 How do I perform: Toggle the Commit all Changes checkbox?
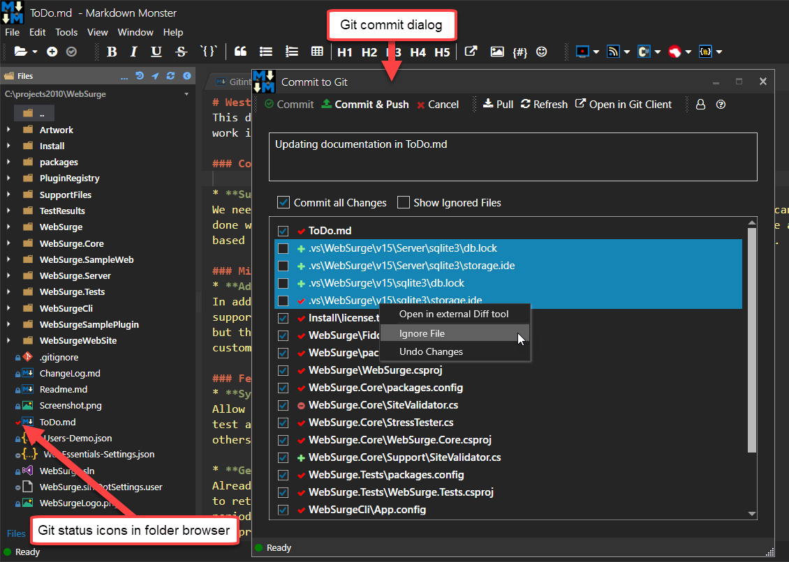[283, 203]
